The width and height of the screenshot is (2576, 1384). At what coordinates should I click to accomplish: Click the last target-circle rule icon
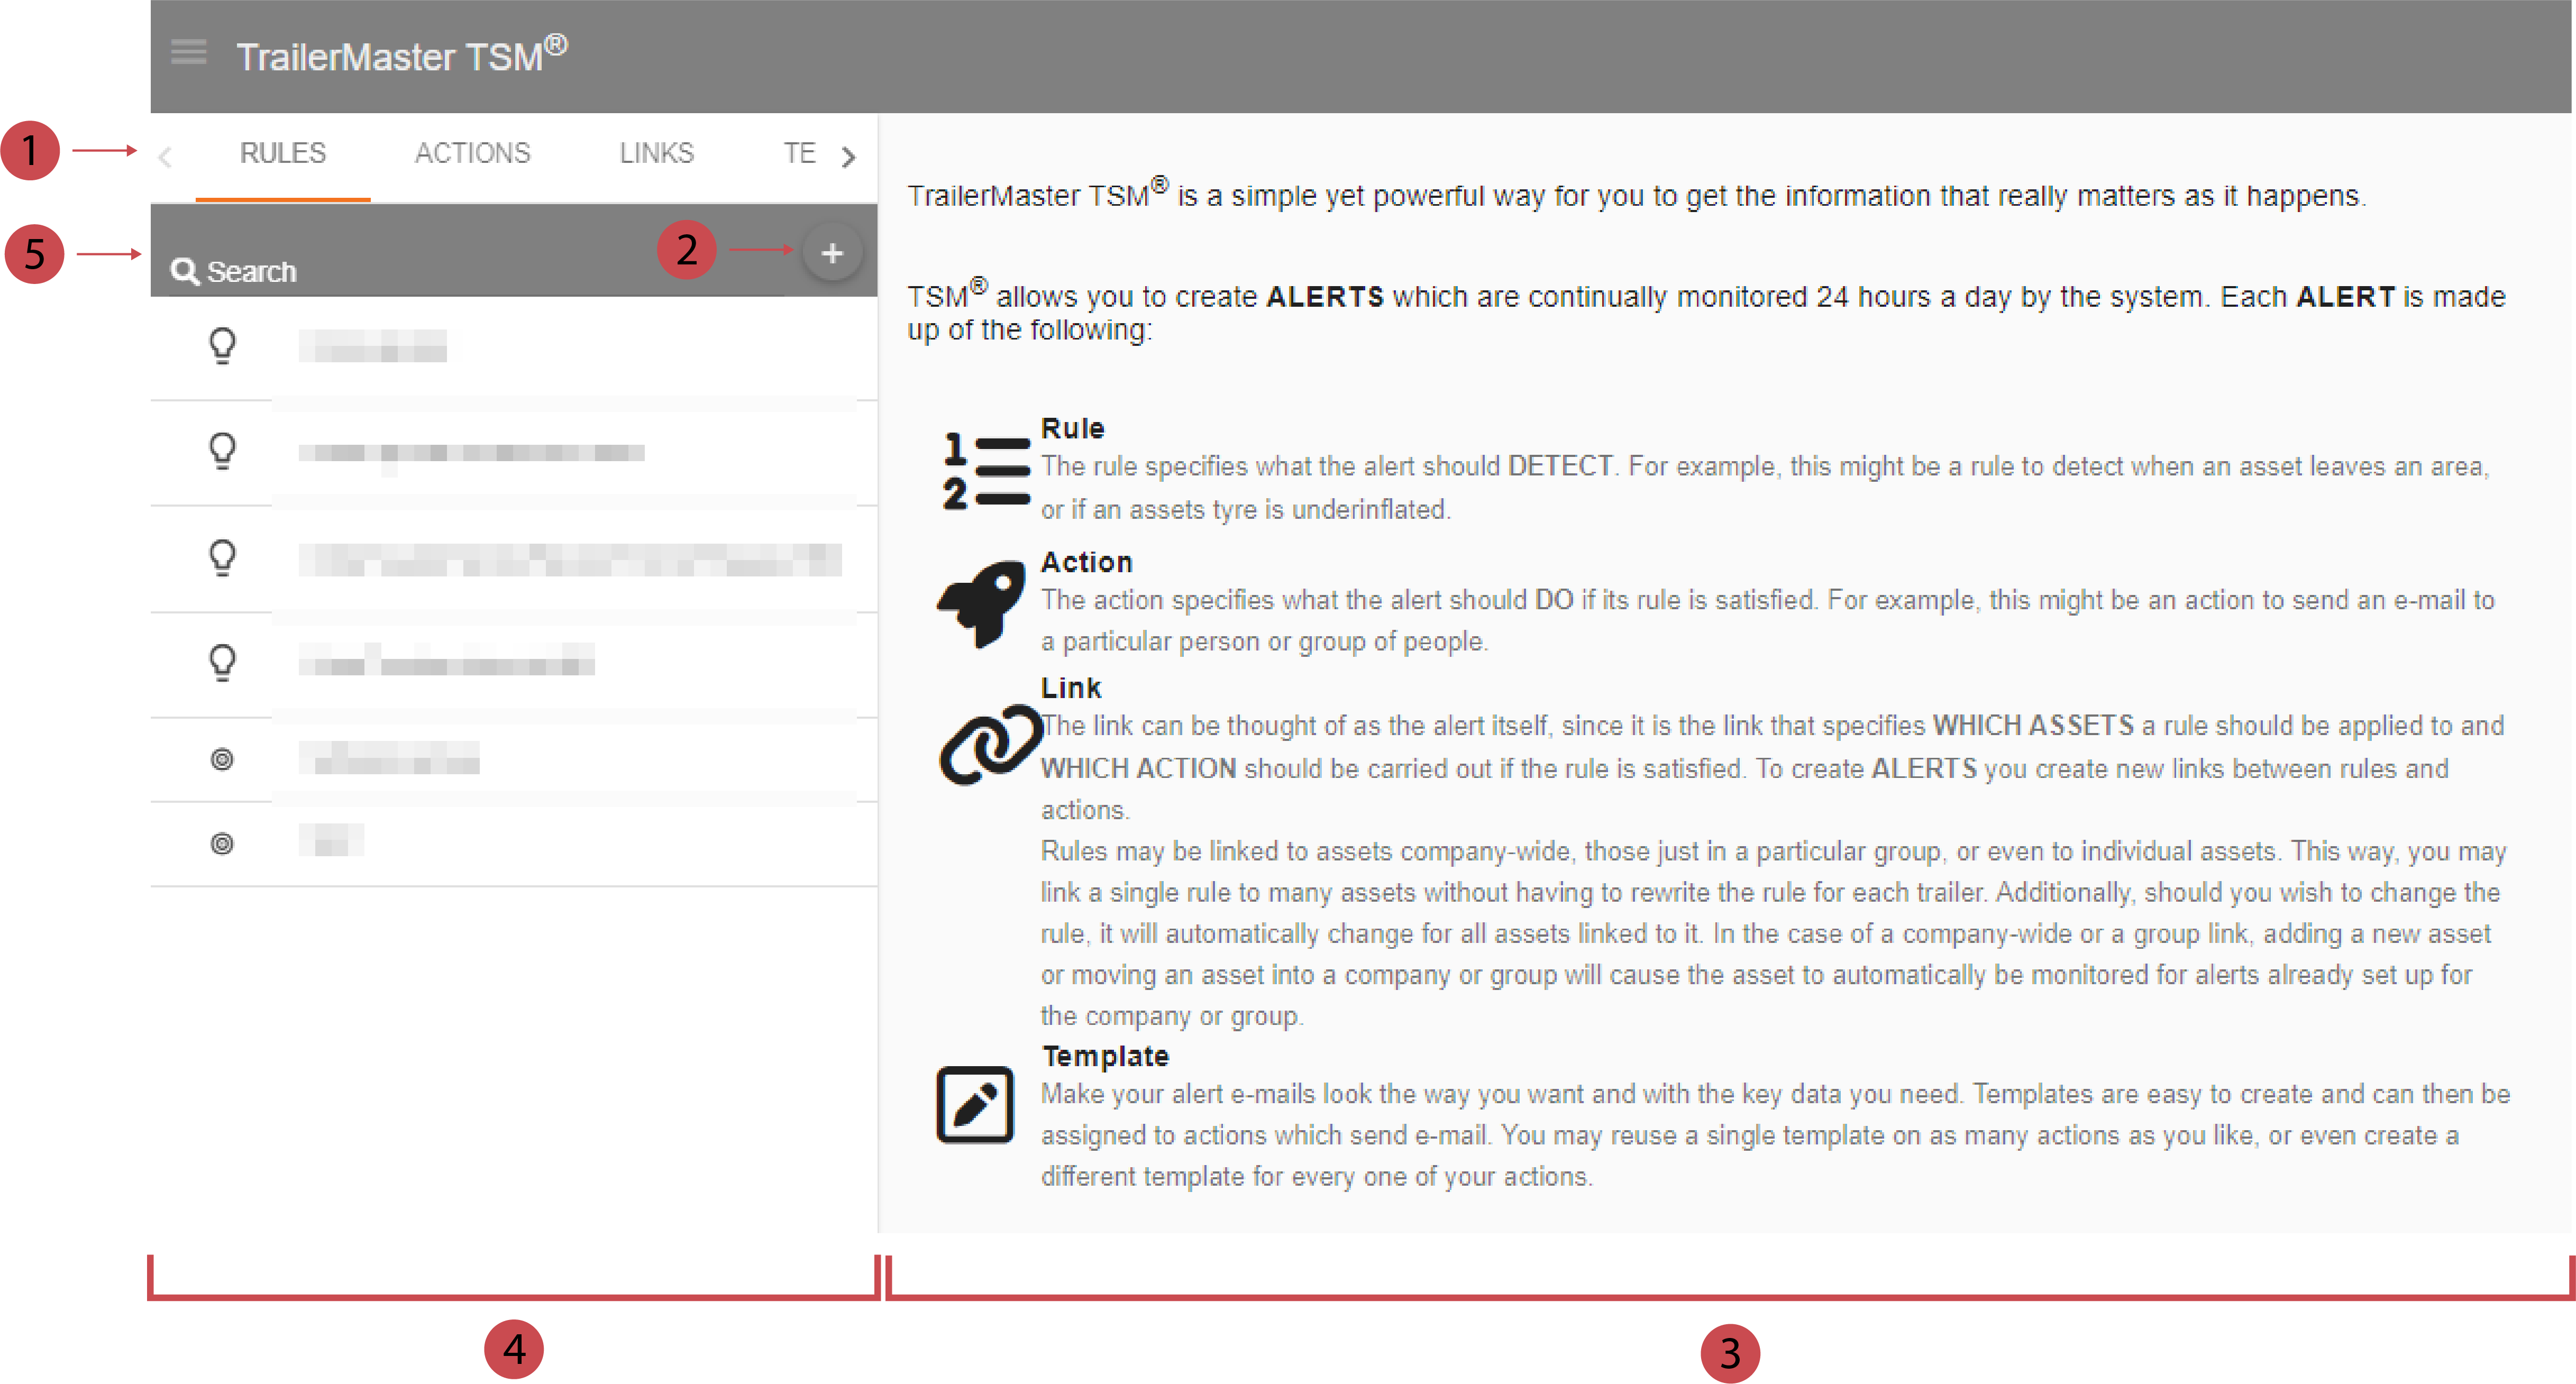click(222, 844)
